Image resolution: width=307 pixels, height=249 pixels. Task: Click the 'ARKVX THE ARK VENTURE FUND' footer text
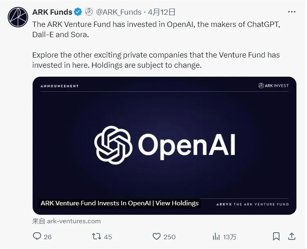252,204
